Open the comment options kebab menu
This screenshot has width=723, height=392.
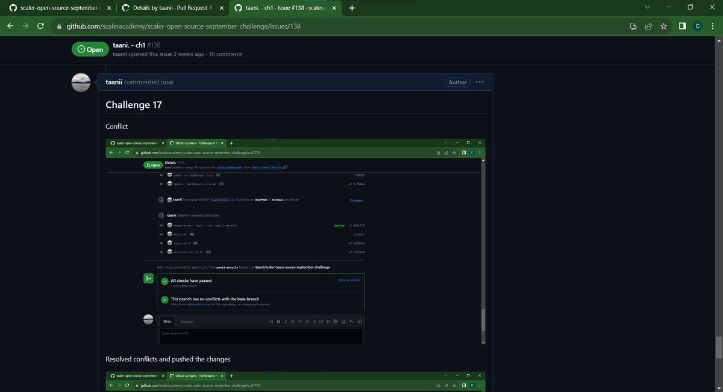click(x=479, y=81)
